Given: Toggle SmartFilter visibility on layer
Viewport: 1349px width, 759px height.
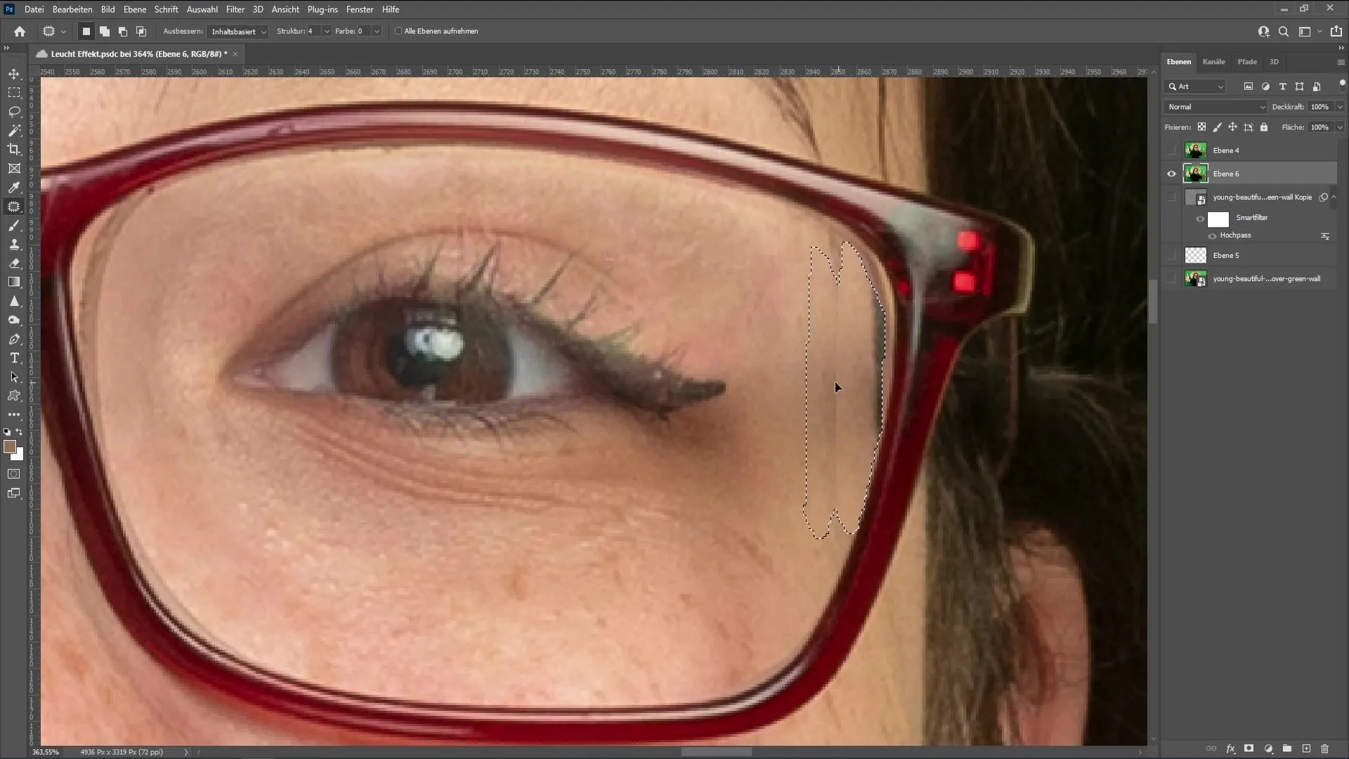Looking at the screenshot, I should click(1201, 218).
